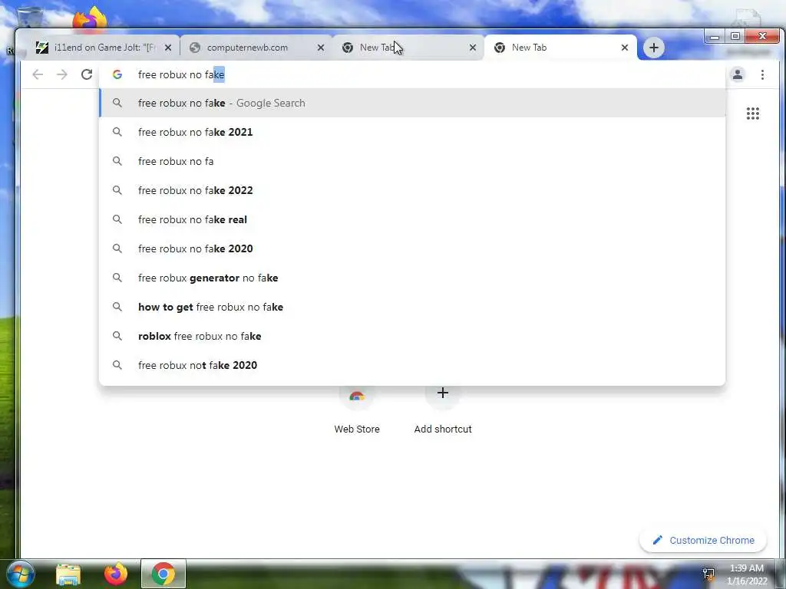Close the active New Tab tab

pyautogui.click(x=625, y=48)
